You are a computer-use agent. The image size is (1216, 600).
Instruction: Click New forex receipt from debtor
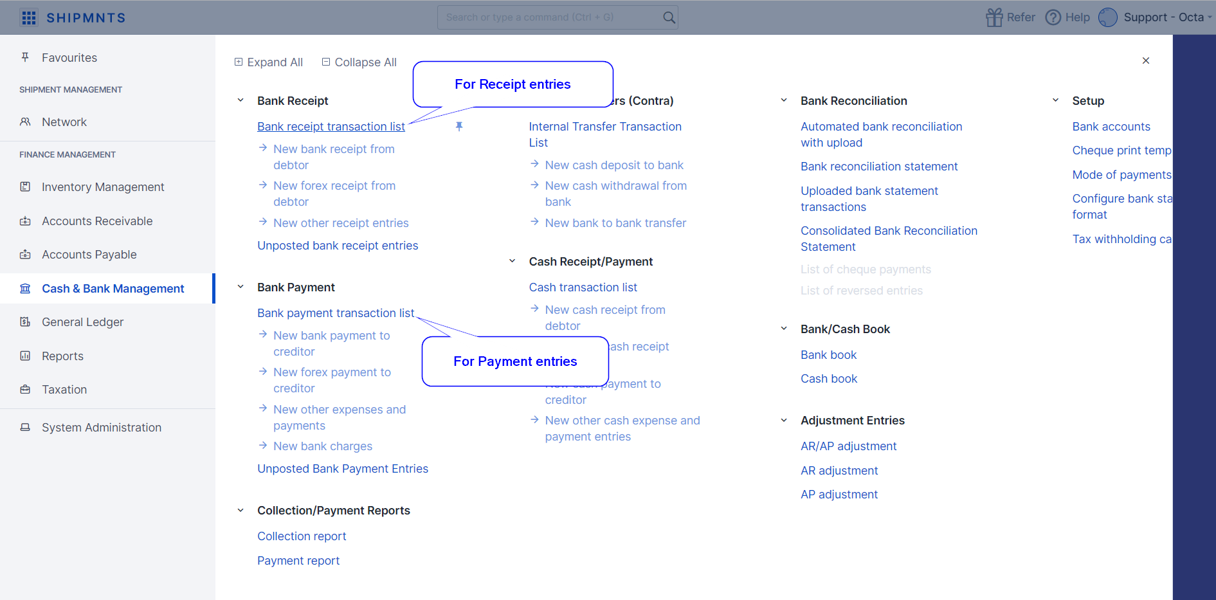click(334, 194)
